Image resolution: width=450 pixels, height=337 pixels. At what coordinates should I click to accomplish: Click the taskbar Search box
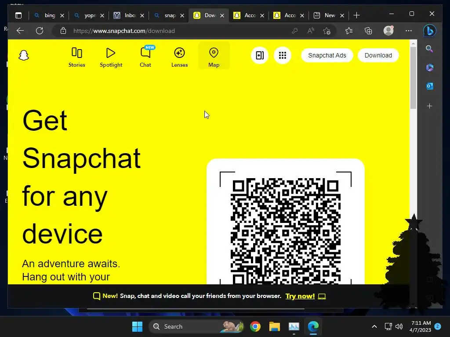[x=197, y=326]
